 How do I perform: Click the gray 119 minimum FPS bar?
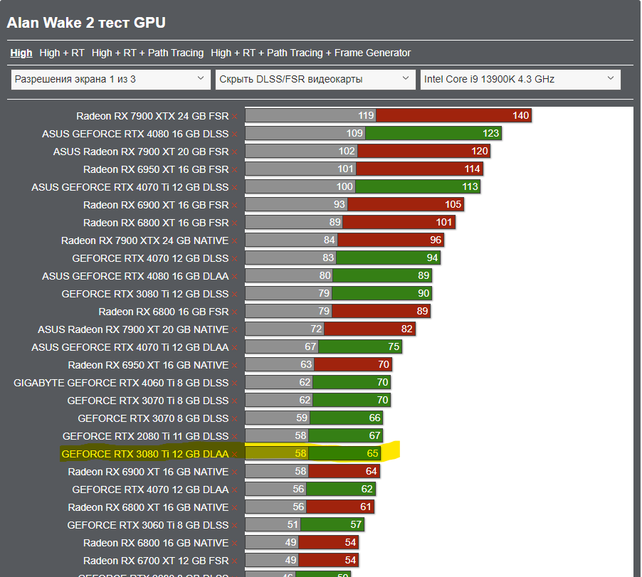[311, 115]
